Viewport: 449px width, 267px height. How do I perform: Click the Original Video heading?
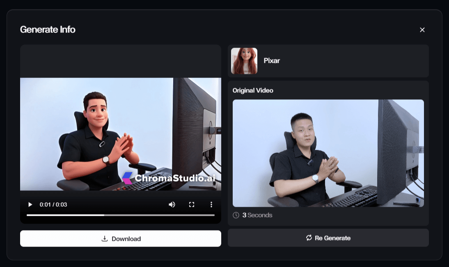point(253,90)
